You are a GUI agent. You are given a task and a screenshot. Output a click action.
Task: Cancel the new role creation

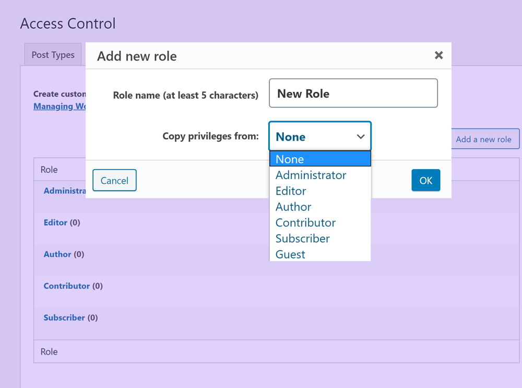114,180
